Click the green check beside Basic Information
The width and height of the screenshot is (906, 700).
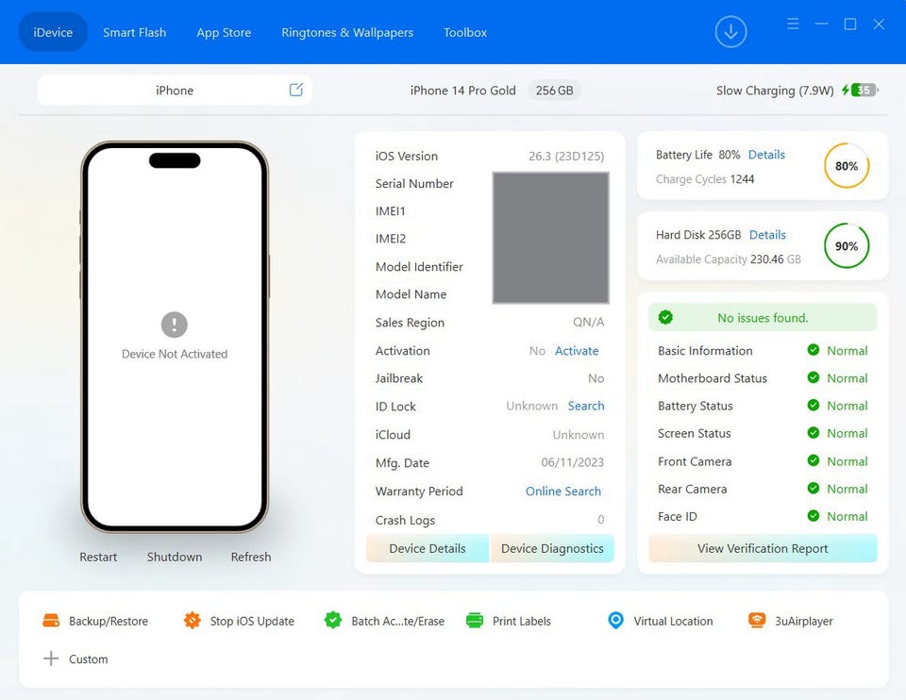(x=813, y=350)
